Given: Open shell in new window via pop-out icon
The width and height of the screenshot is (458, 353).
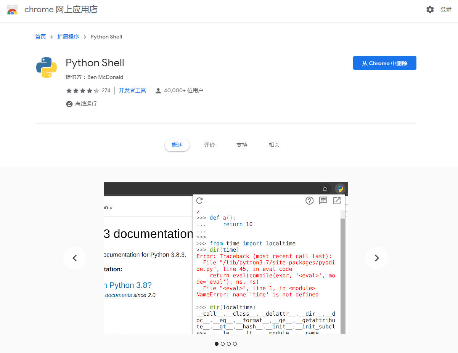Looking at the screenshot, I should [337, 201].
